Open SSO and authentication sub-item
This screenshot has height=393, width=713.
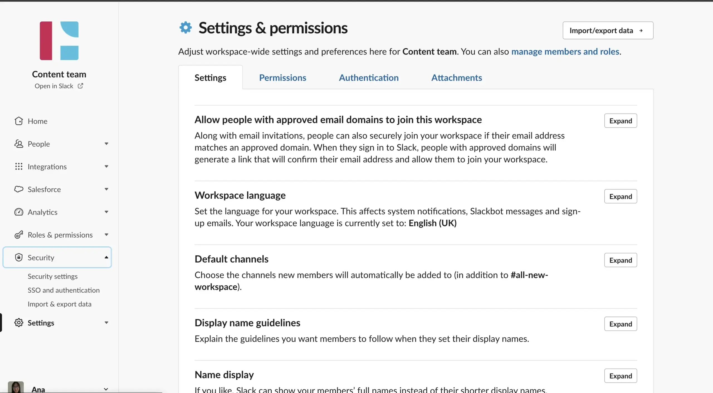tap(64, 290)
